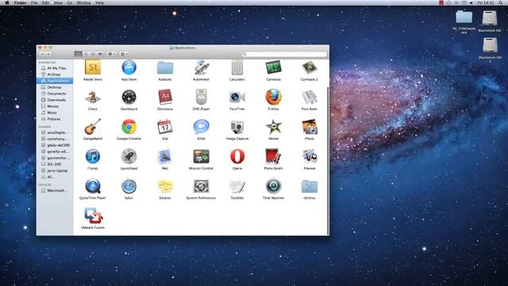
Task: Select jerry-laptop shared computer
Action: 55,171
